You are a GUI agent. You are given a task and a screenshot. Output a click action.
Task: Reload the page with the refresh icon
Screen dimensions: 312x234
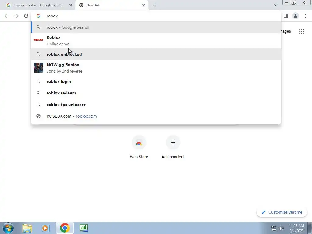[26, 16]
